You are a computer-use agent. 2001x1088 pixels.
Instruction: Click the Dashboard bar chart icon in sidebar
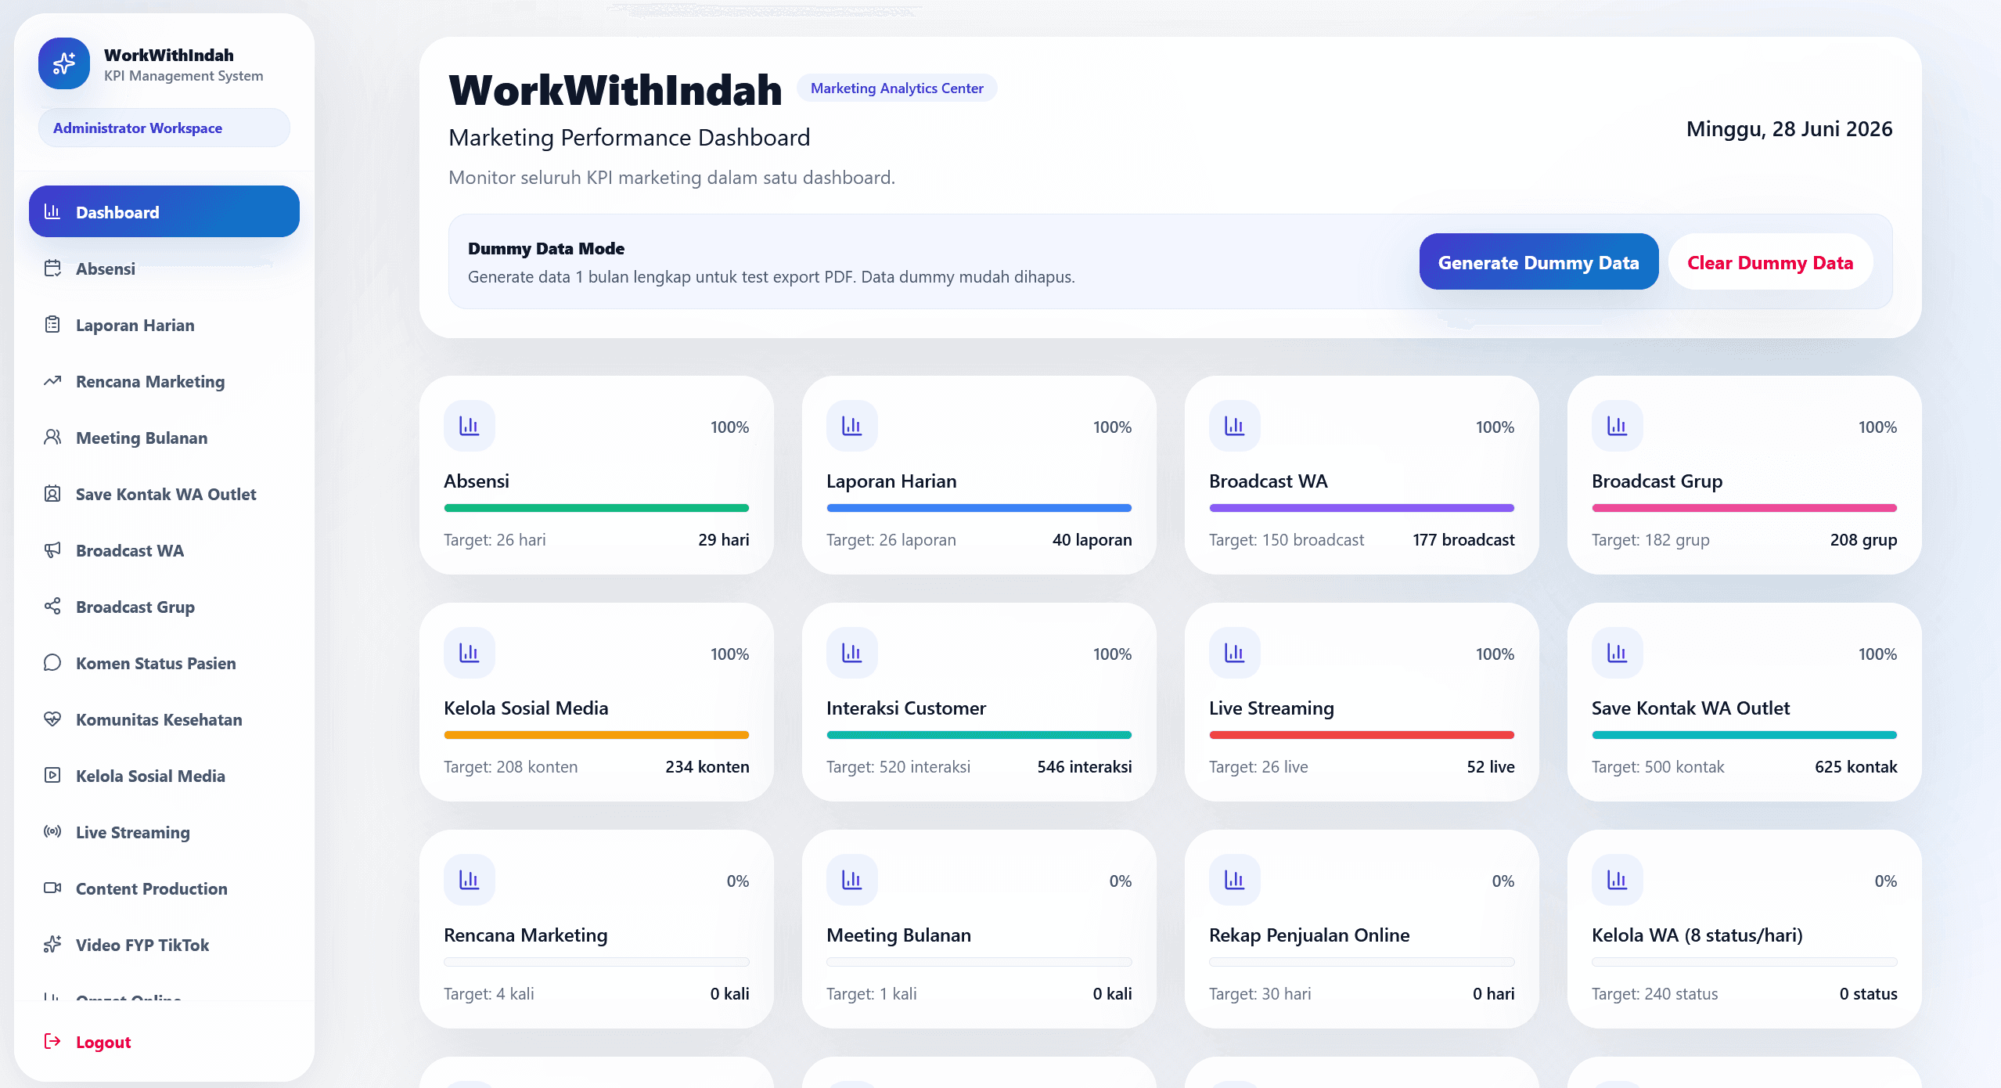(x=52, y=211)
